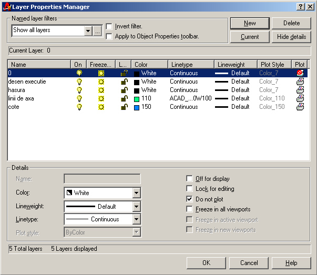
Task: Turn off the desen executie layer lightbulb
Action: point(79,82)
